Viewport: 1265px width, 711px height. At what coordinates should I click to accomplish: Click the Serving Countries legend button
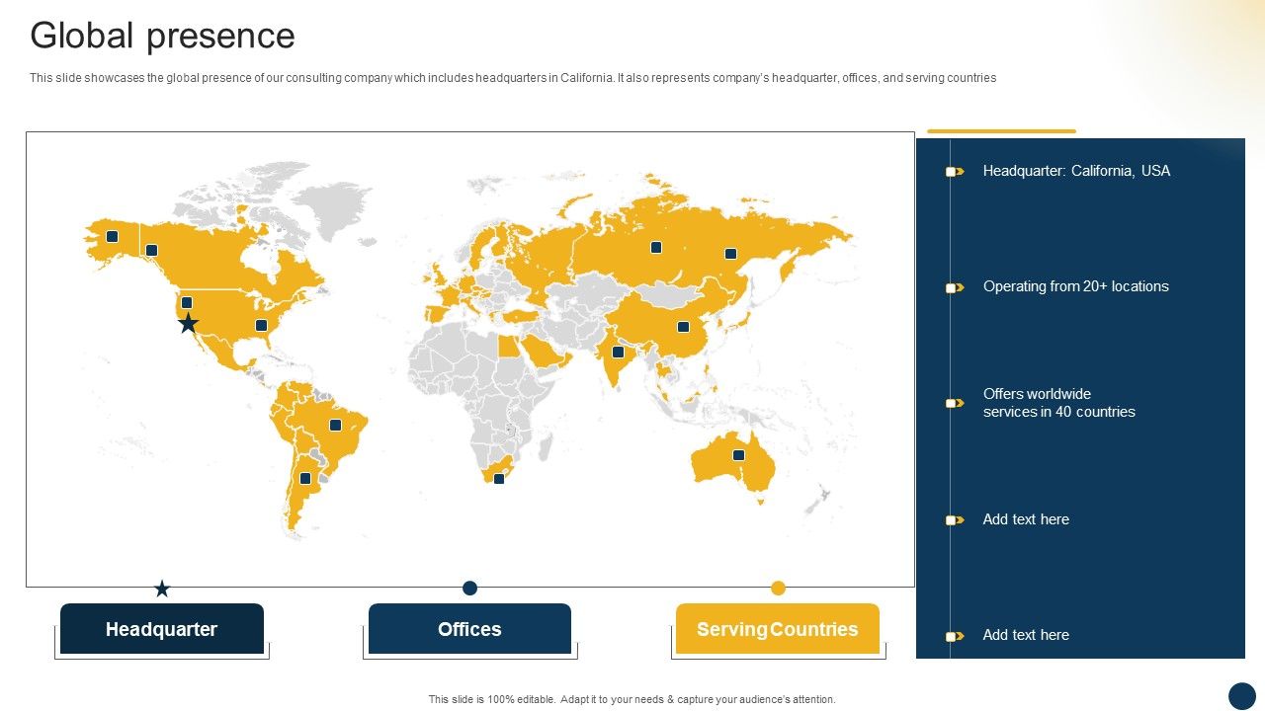[x=778, y=629]
